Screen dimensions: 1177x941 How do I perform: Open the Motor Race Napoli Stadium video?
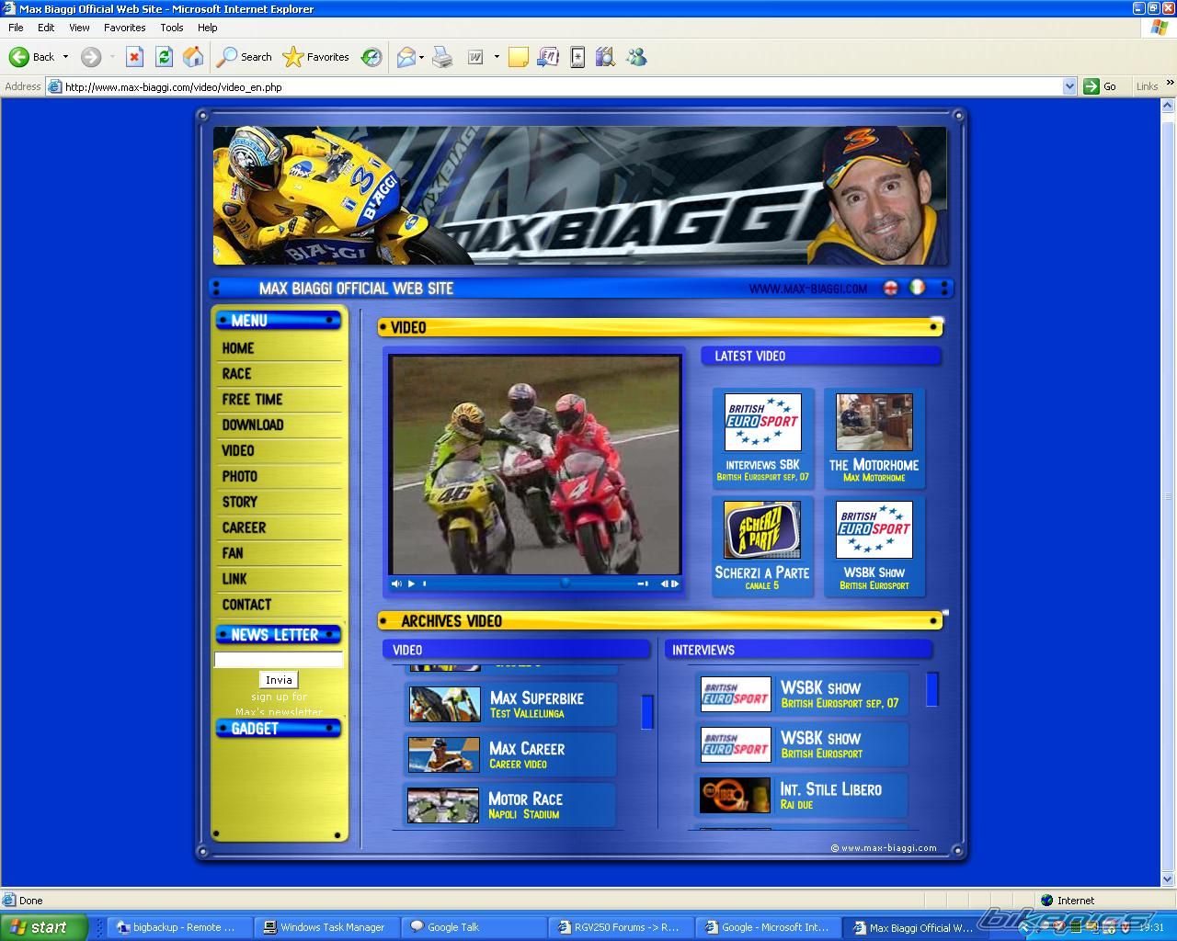[x=510, y=805]
